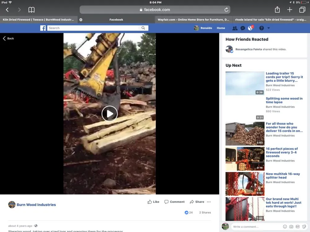Attach a photo with camera icon
Image resolution: width=310 pixels, height=232 pixels.
[291, 227]
